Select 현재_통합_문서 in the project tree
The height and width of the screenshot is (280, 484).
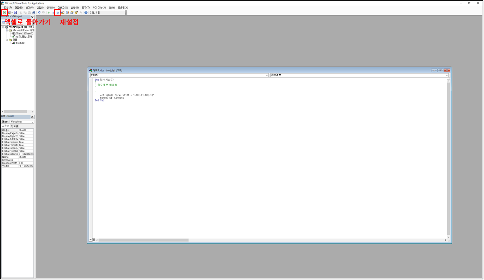(22, 37)
